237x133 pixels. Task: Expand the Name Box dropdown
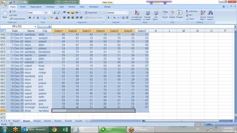35,27
